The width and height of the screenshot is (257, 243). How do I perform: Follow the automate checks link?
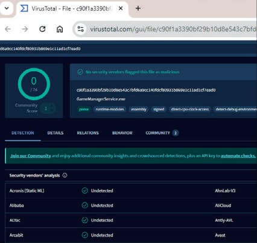click(x=238, y=156)
